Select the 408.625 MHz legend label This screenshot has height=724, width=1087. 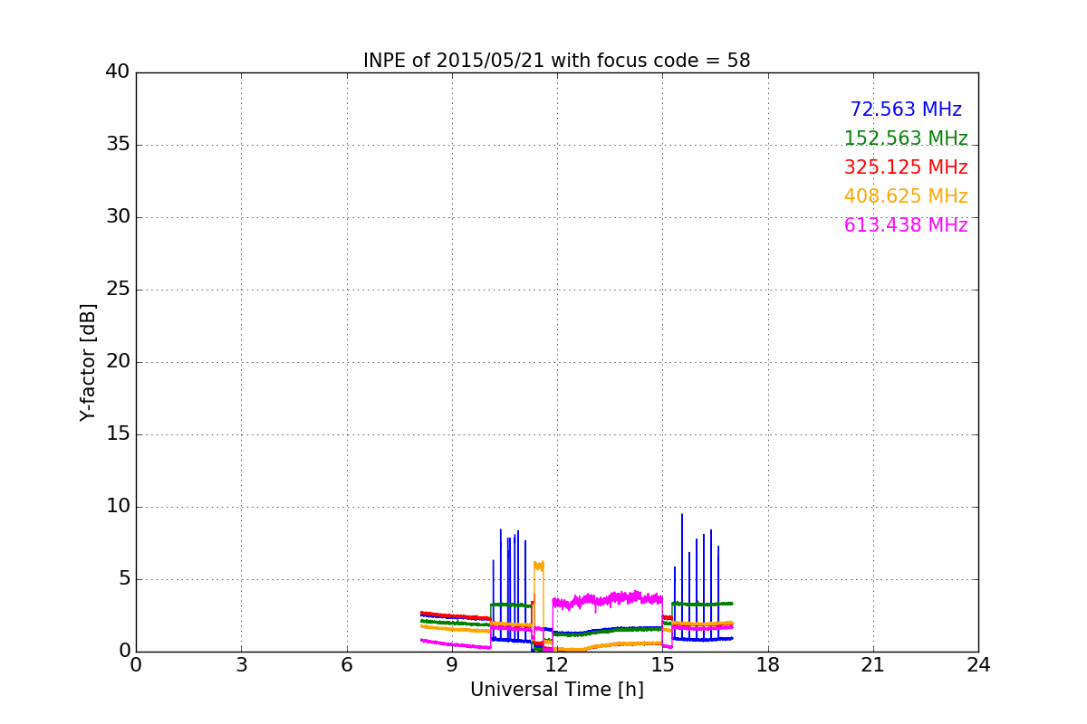(906, 196)
